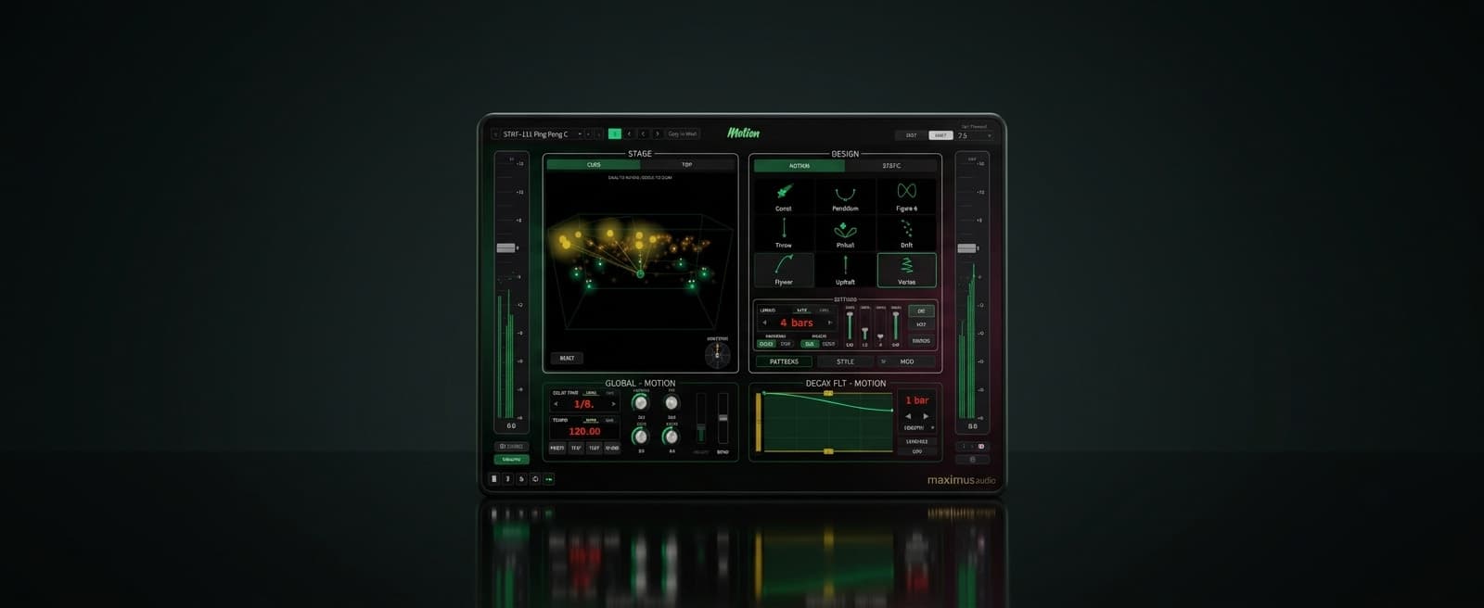Click the circular refresh icon in bottom-left strip

point(535,479)
